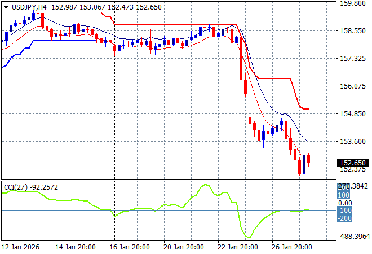Select the CCI -100 level label
The width and height of the screenshot is (372, 254).
(x=344, y=211)
